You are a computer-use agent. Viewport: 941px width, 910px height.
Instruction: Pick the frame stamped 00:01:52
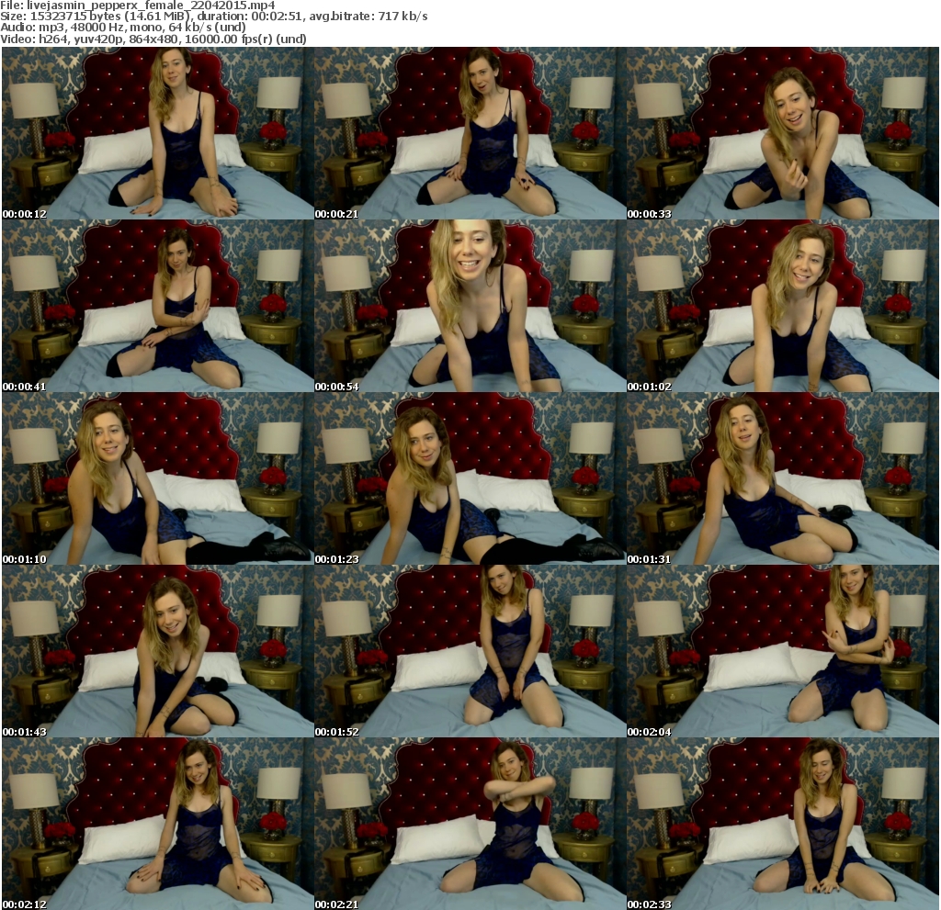[470, 651]
